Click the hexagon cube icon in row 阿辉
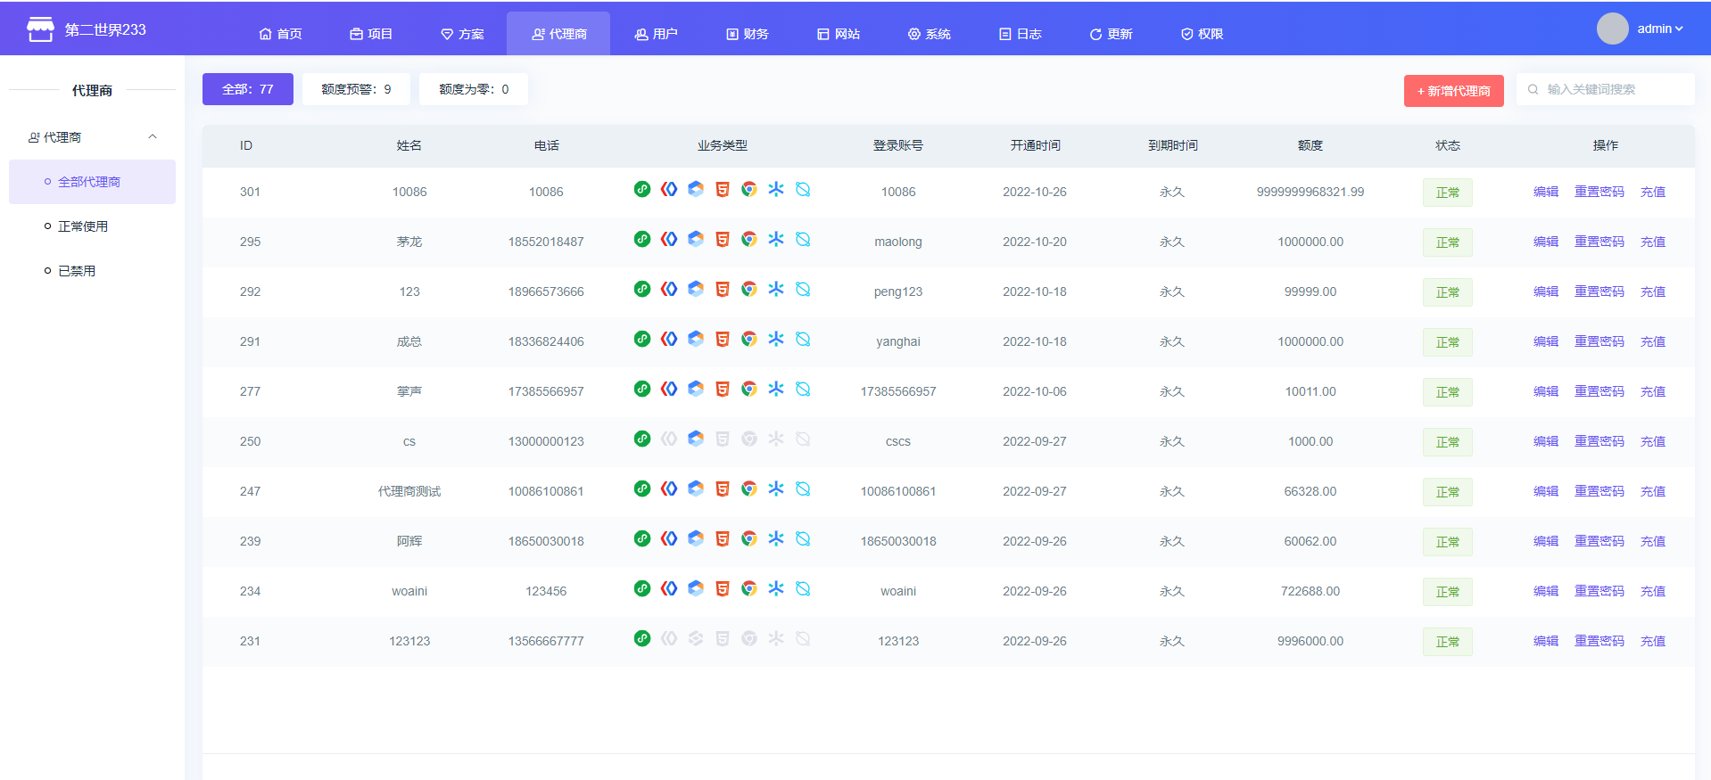This screenshot has height=780, width=1711. click(696, 538)
